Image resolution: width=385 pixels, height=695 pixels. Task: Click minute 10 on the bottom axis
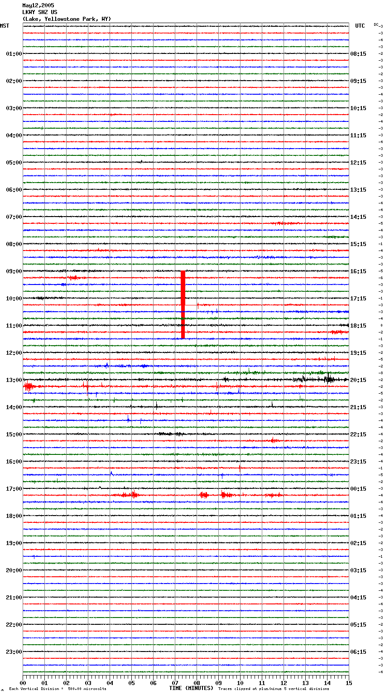(x=240, y=683)
